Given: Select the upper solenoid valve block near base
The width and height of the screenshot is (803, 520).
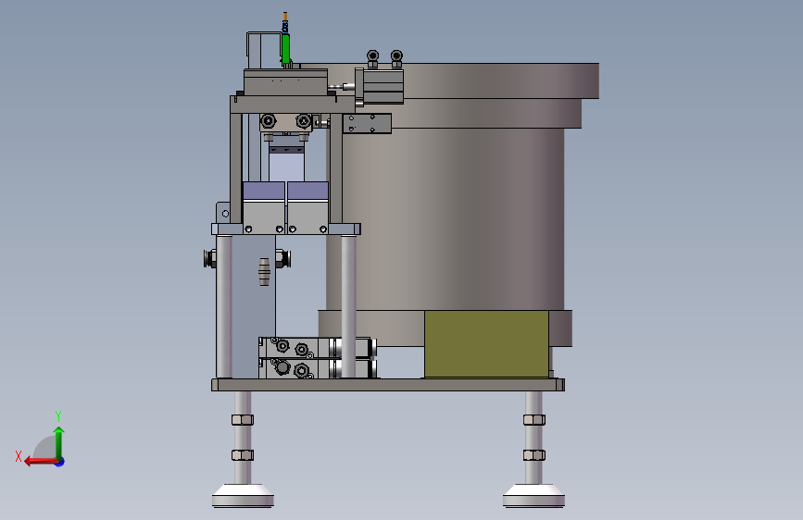Looking at the screenshot, I should (x=318, y=348).
